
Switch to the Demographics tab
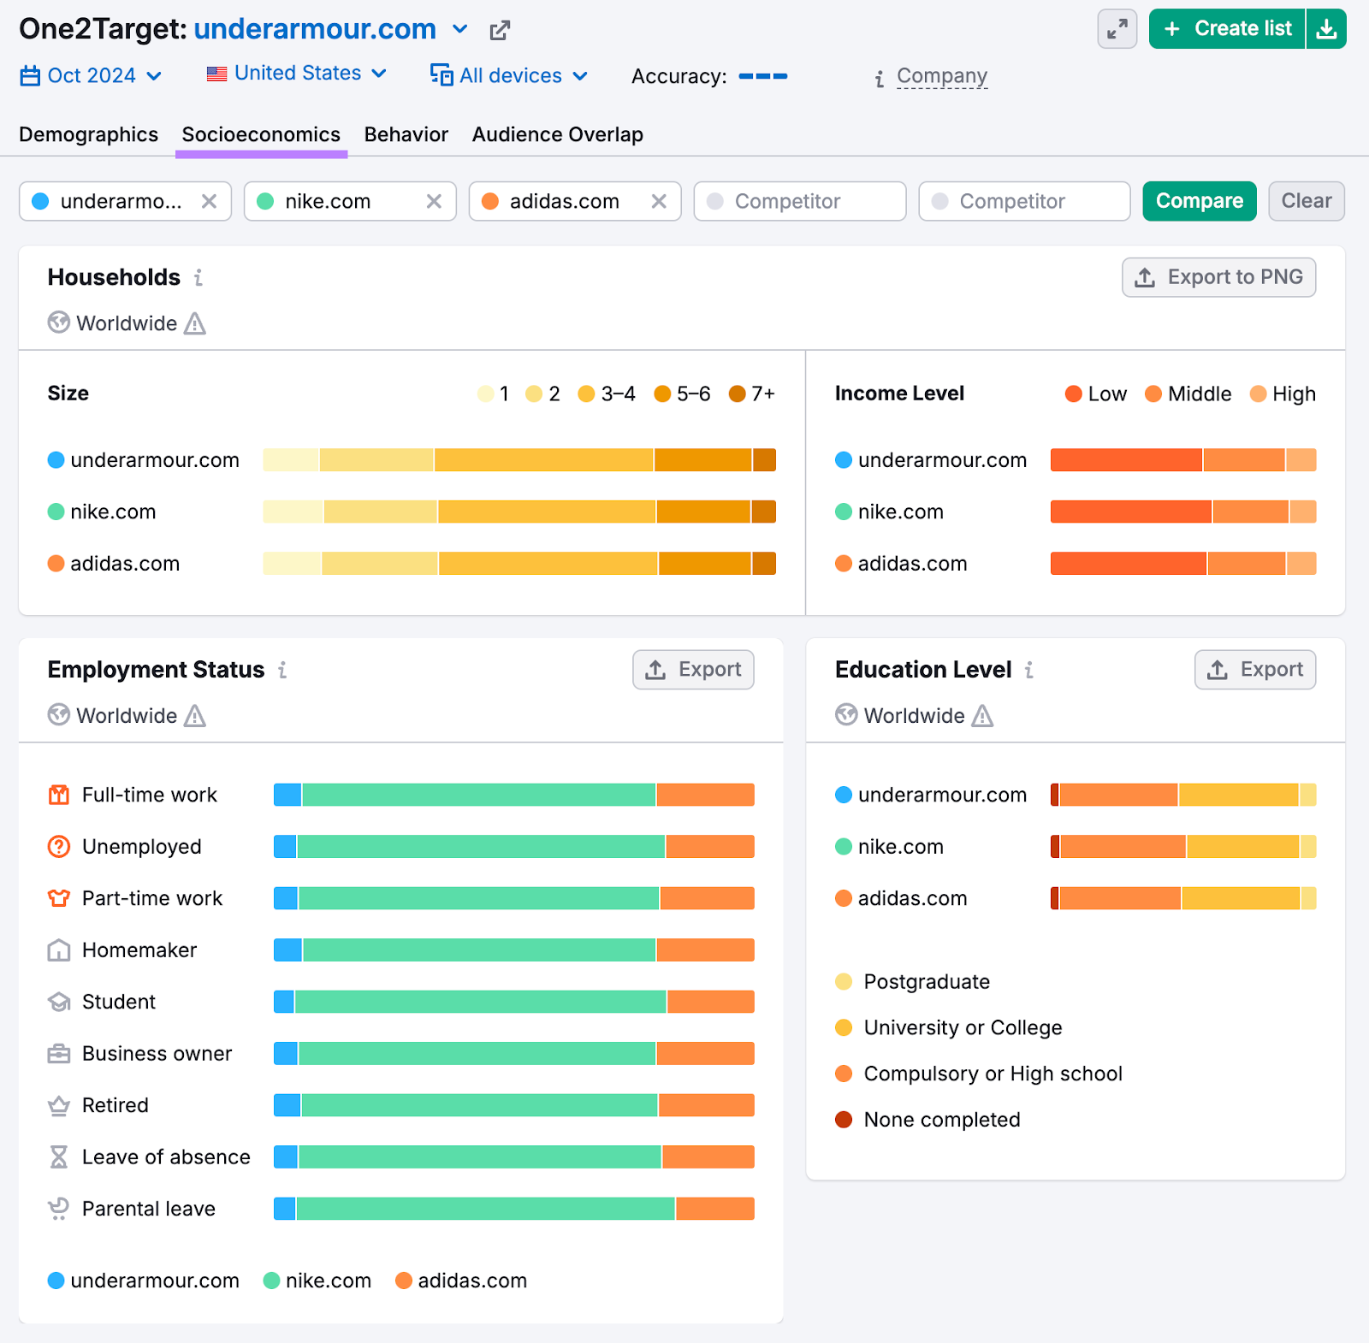[88, 135]
